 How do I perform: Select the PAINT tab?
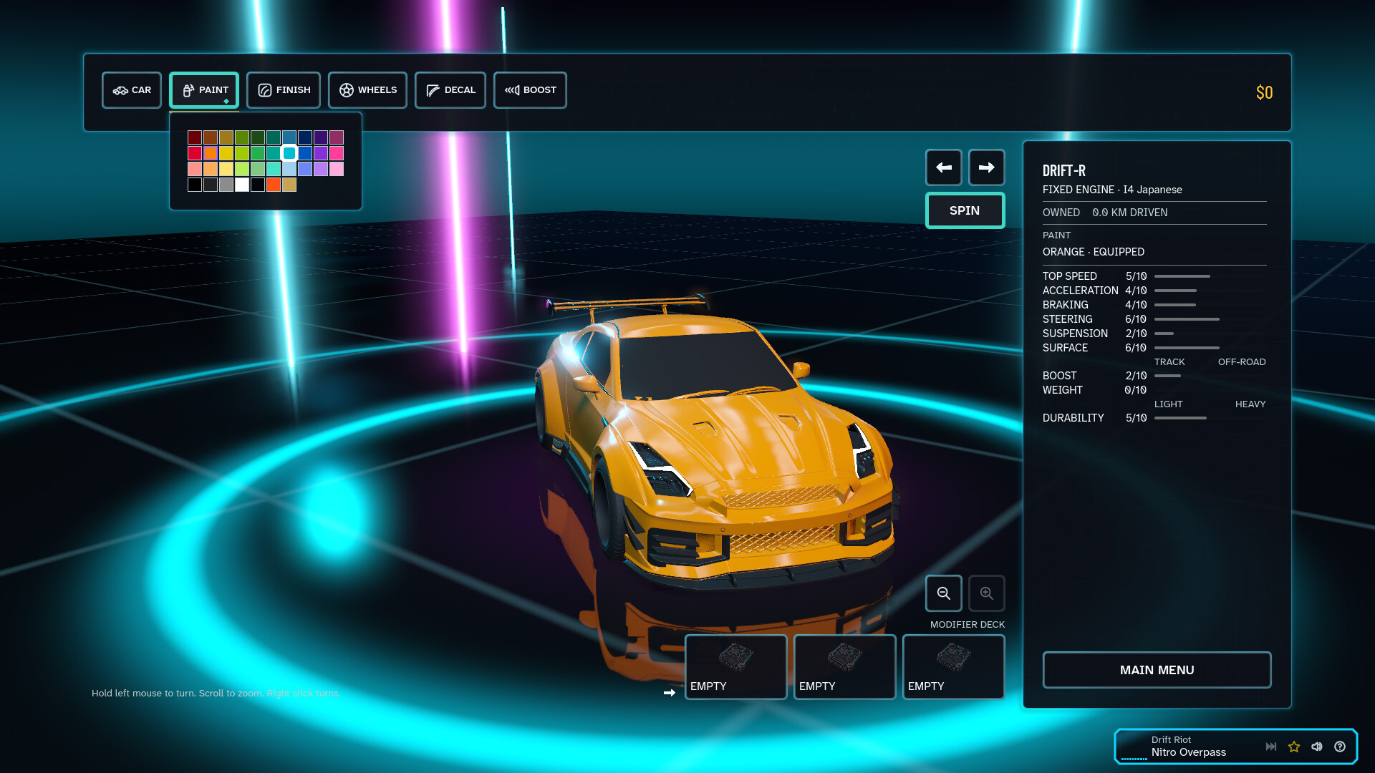204,90
